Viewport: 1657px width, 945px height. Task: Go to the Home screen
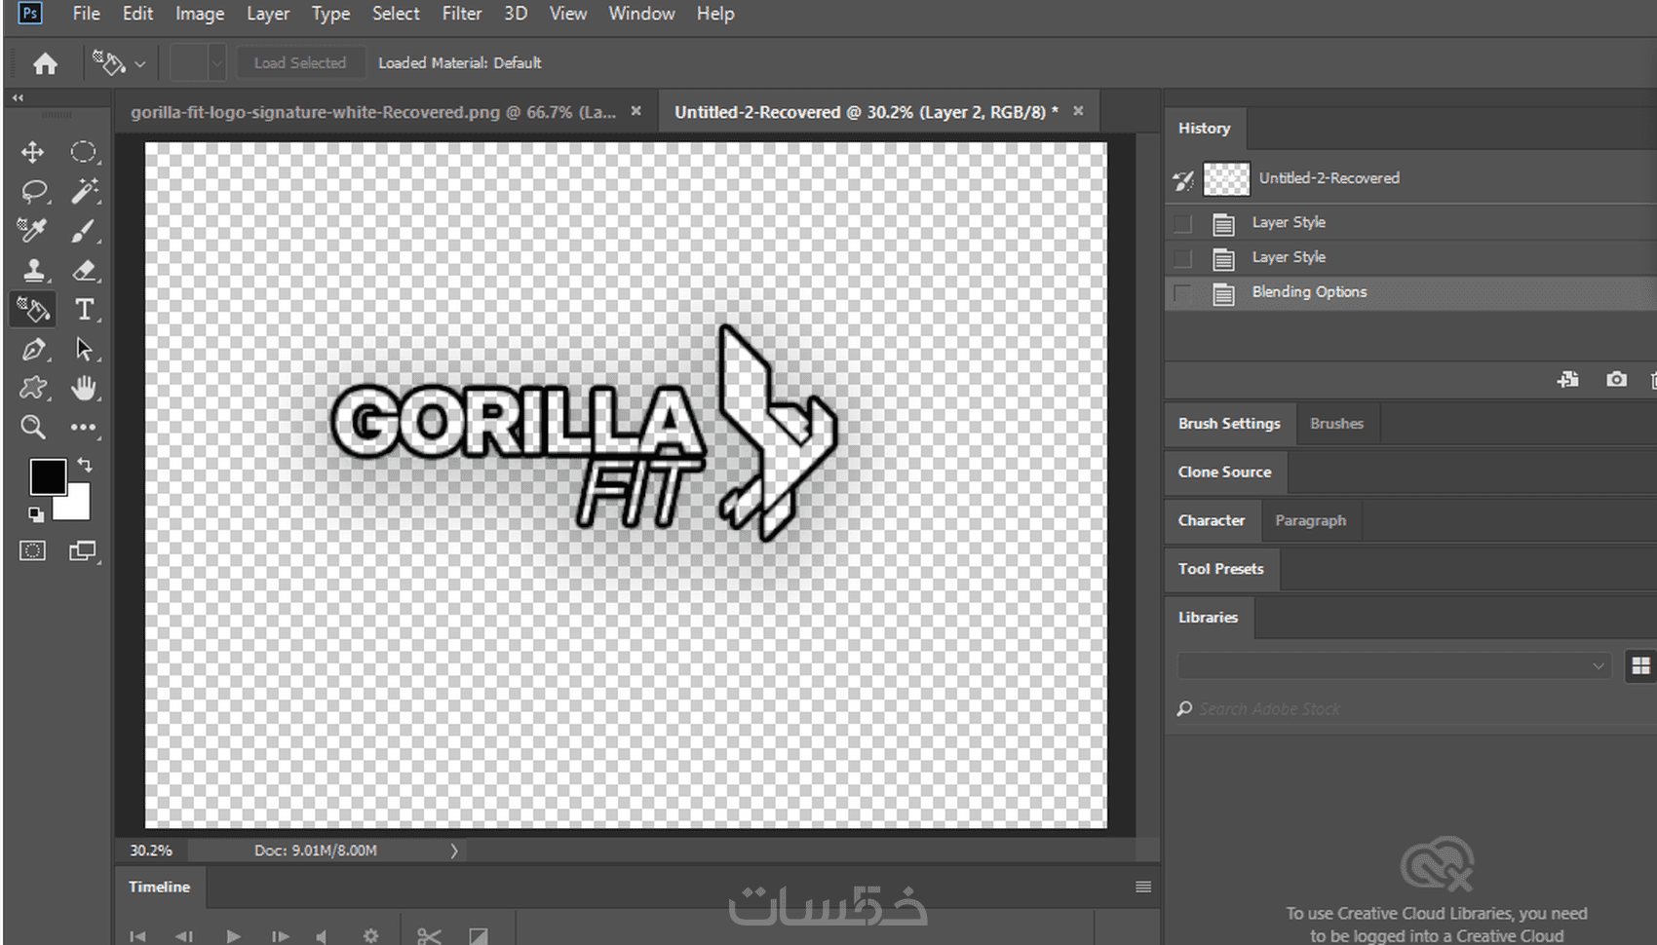coord(45,64)
